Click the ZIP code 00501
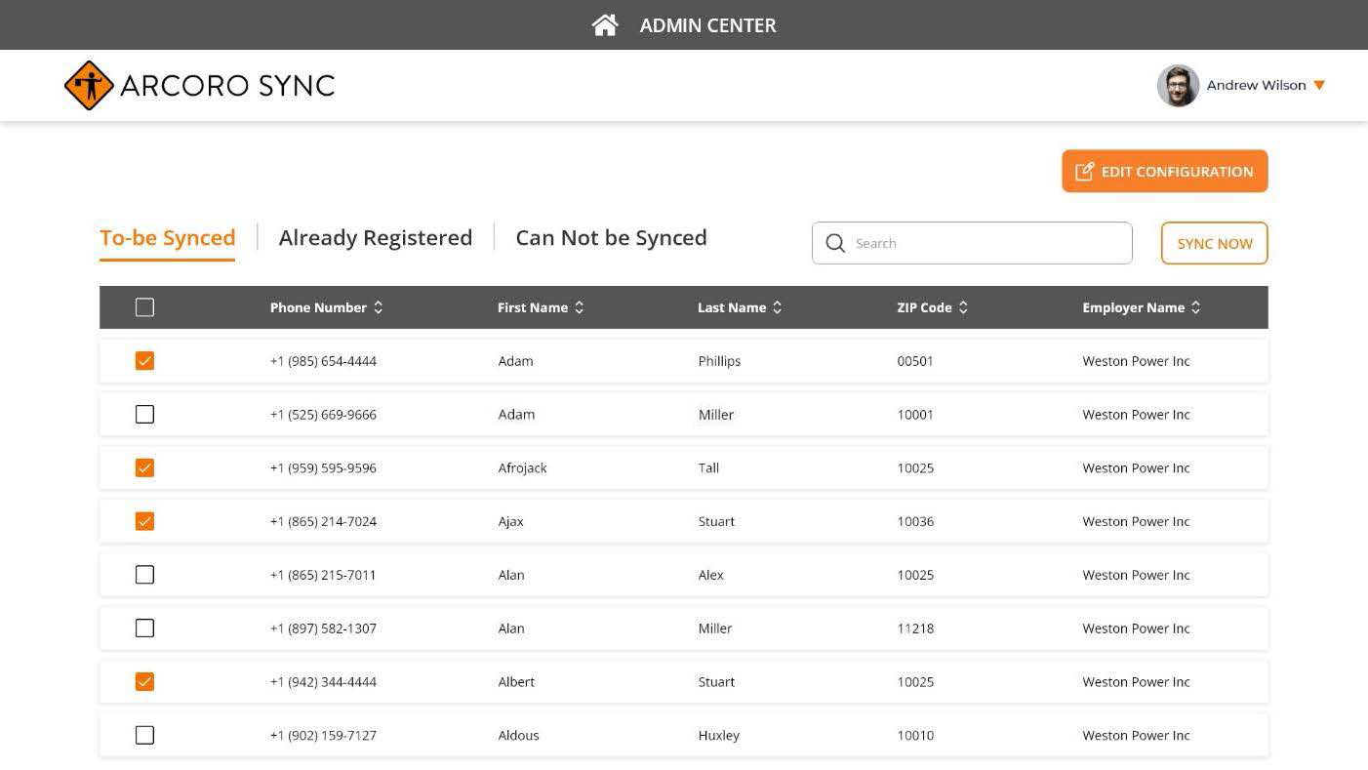Viewport: 1368px width, 770px height. (x=915, y=361)
